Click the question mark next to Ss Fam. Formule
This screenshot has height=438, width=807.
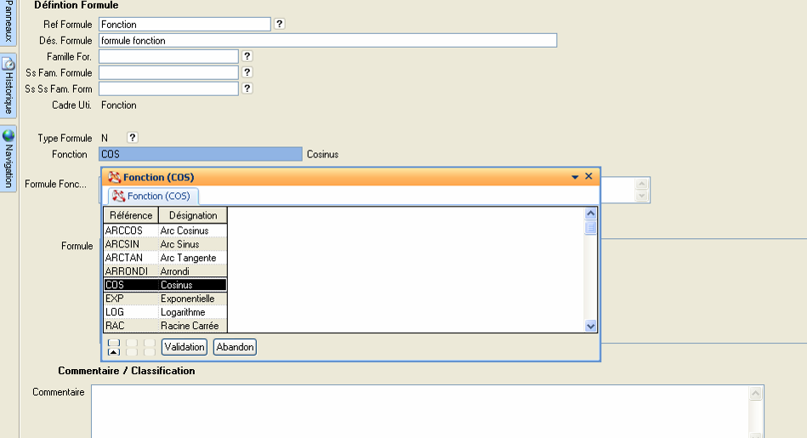(x=247, y=72)
